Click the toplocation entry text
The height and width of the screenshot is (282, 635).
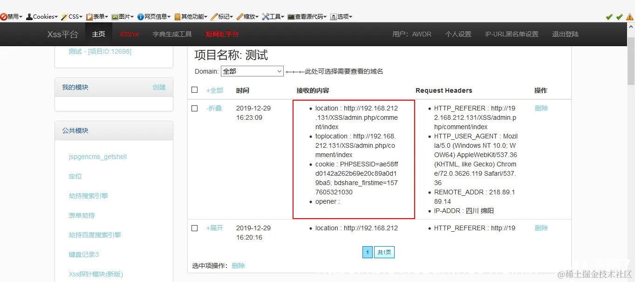(355, 145)
